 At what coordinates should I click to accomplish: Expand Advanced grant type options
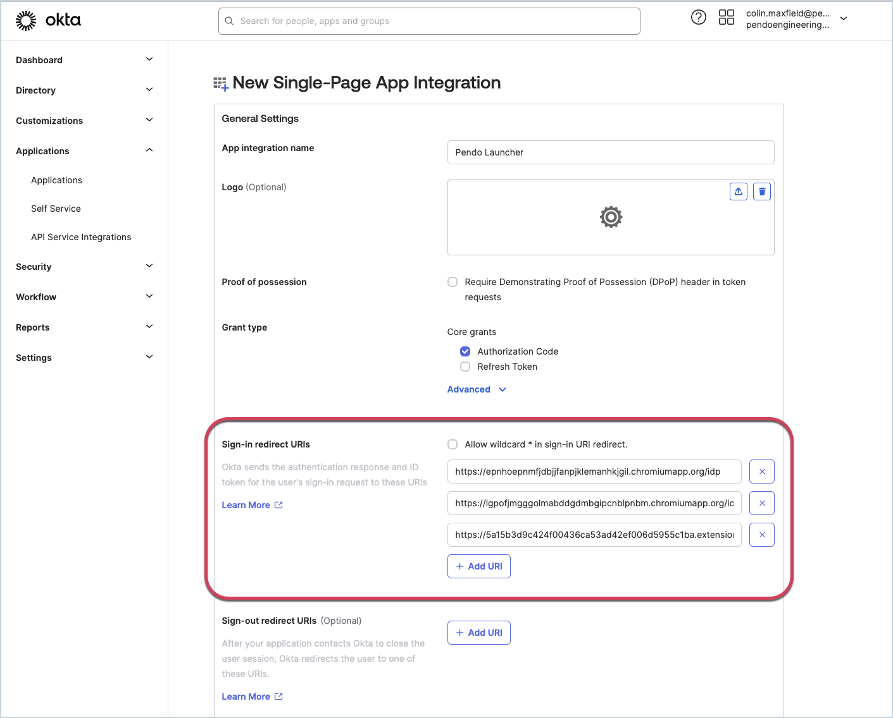pyautogui.click(x=477, y=389)
